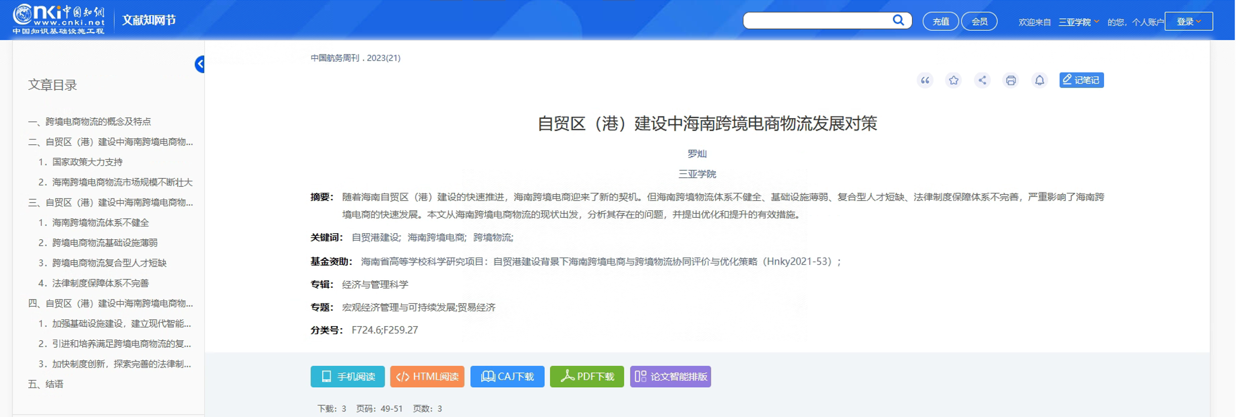Image resolution: width=1236 pixels, height=417 pixels.
Task: Click in the top search field
Action: click(816, 21)
